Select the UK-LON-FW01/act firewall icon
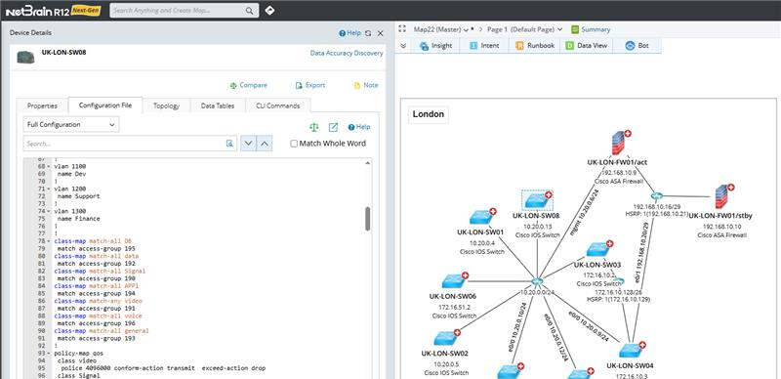This screenshot has height=379, width=781. click(618, 144)
